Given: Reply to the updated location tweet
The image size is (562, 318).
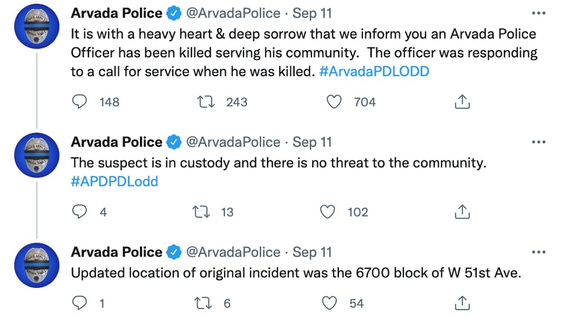Looking at the screenshot, I should (x=79, y=303).
